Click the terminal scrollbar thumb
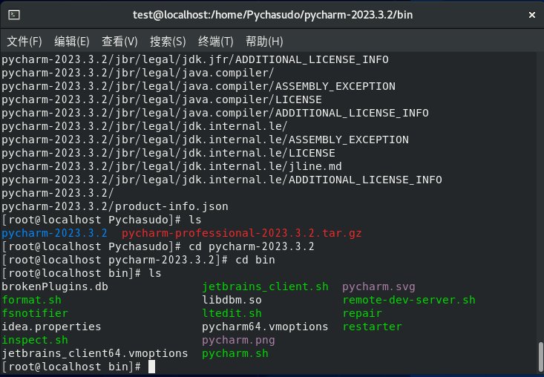544x377 pixels. point(540,357)
